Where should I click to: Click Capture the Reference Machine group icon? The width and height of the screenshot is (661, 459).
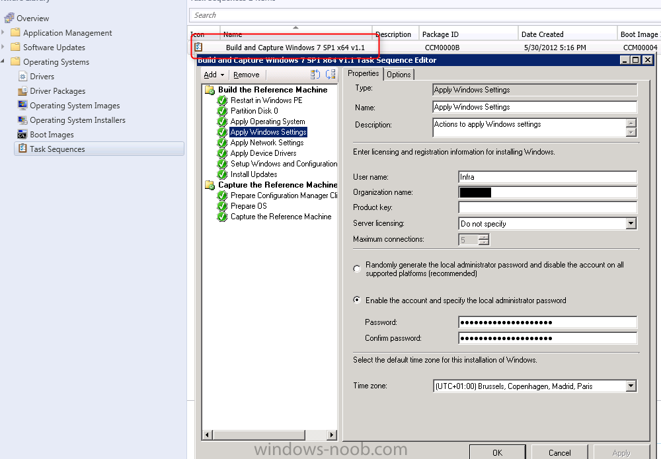(210, 185)
